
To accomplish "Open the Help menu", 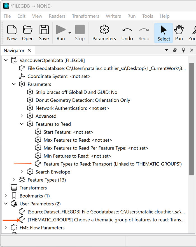I will pos(165,16).
